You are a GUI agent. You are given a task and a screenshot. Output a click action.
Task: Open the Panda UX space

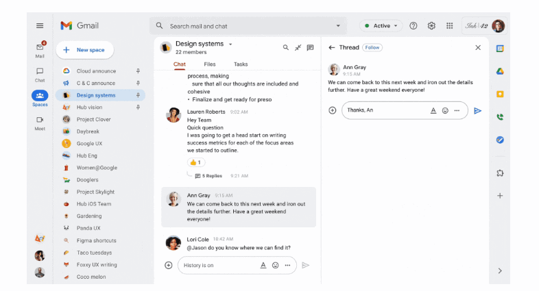click(x=100, y=228)
